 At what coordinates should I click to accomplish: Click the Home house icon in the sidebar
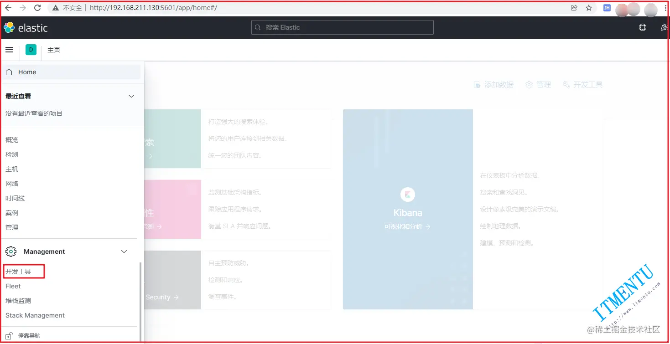tap(9, 72)
